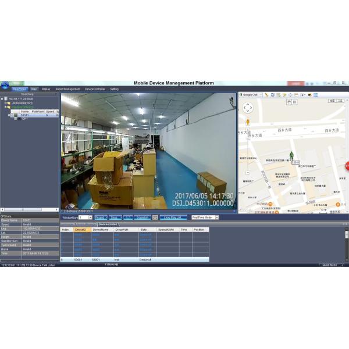Click right arrow of tree horizontal scrollbar
The width and height of the screenshot is (349, 349).
pos(56,209)
